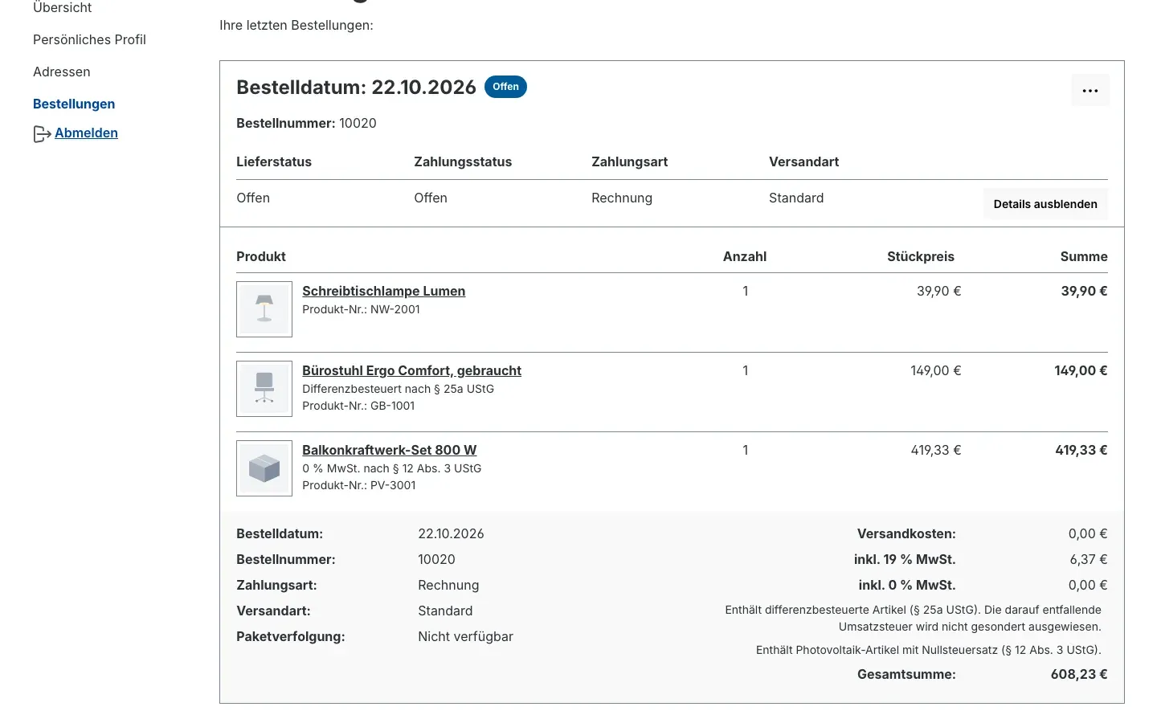This screenshot has height=723, width=1157.
Task: Click the Bestelldatum: 22.10.2026 heading
Action: pos(356,87)
